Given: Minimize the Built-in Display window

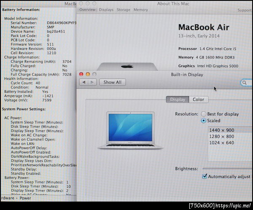Looking at the screenshot, I should pos(88,74).
